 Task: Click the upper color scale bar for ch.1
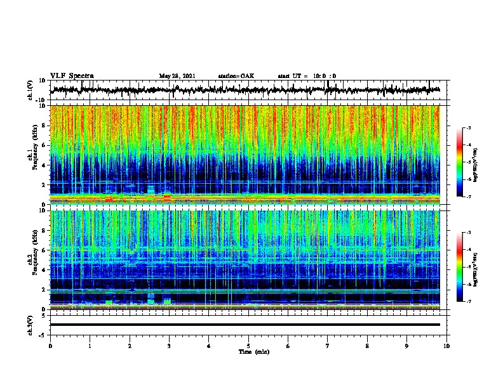click(460, 162)
